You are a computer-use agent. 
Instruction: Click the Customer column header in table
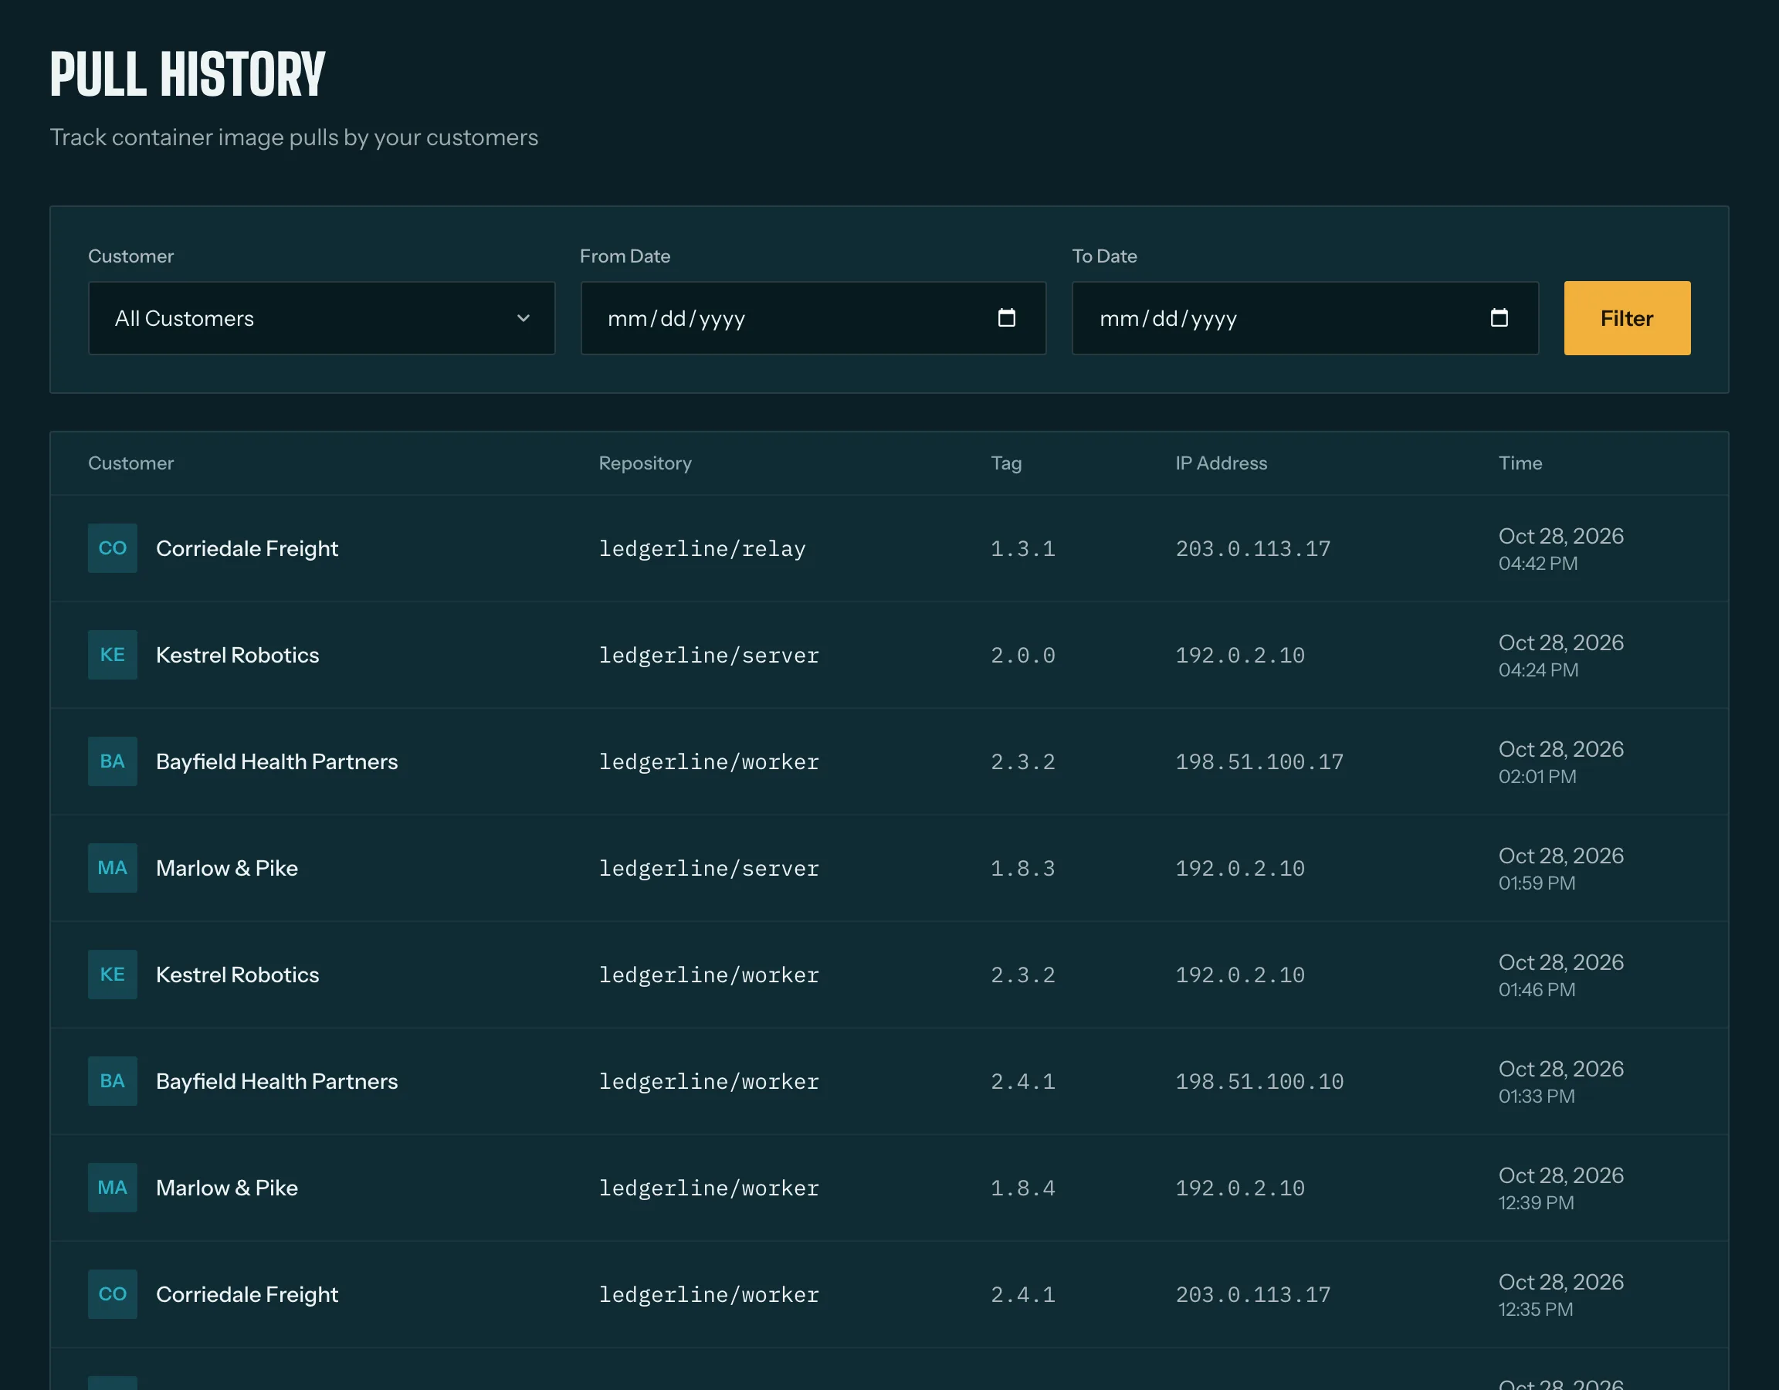point(130,463)
